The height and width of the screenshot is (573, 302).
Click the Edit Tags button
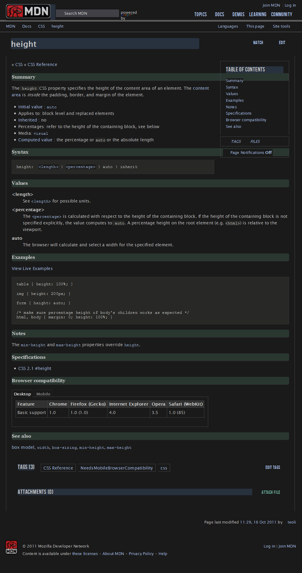pos(272,467)
